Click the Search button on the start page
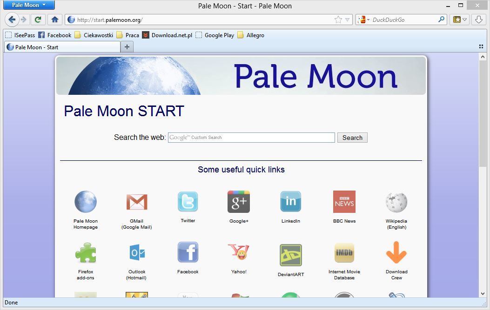490x310 pixels. [352, 138]
